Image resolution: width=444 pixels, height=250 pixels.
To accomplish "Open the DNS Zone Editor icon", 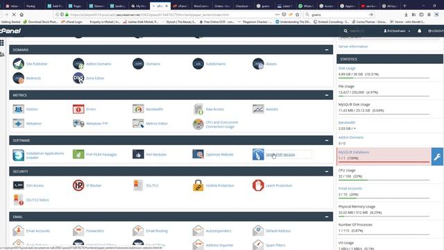I will pyautogui.click(x=78, y=78).
